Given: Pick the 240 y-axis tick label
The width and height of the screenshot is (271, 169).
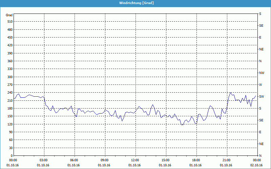Looking at the screenshot, I should (x=9, y=93).
